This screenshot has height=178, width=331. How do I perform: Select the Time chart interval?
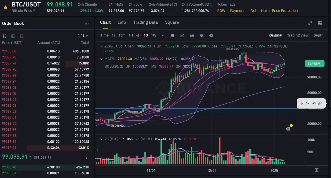click(x=104, y=35)
